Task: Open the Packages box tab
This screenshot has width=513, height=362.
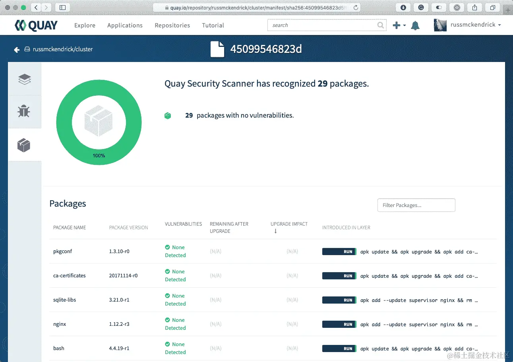Action: pyautogui.click(x=25, y=145)
